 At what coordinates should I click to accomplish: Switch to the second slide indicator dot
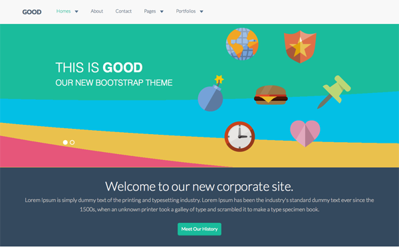coord(72,142)
